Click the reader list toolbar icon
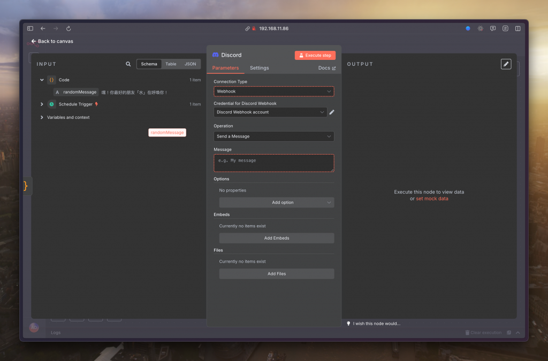The image size is (548, 361). (x=505, y=28)
